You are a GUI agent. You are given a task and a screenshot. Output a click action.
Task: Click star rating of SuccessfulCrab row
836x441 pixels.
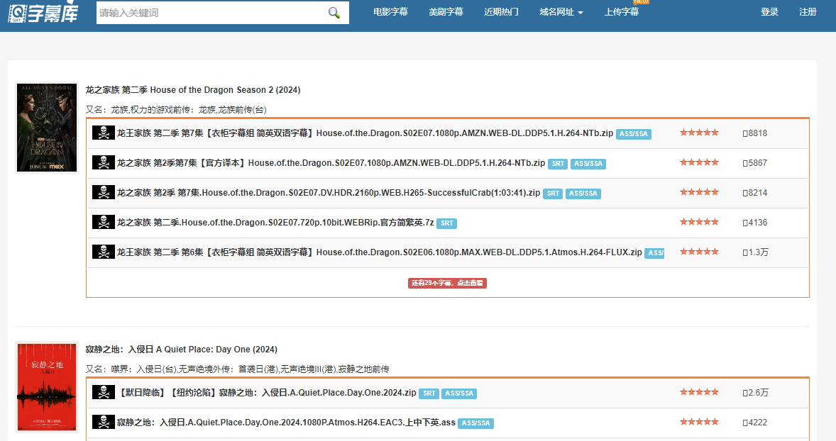pos(699,192)
